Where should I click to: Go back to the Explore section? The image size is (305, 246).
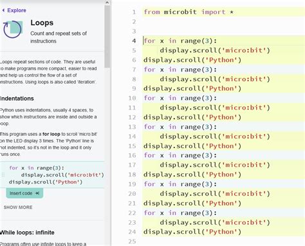14,10
